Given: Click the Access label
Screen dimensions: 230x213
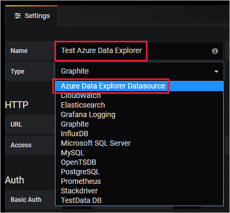Looking at the screenshot, I should [21, 145].
